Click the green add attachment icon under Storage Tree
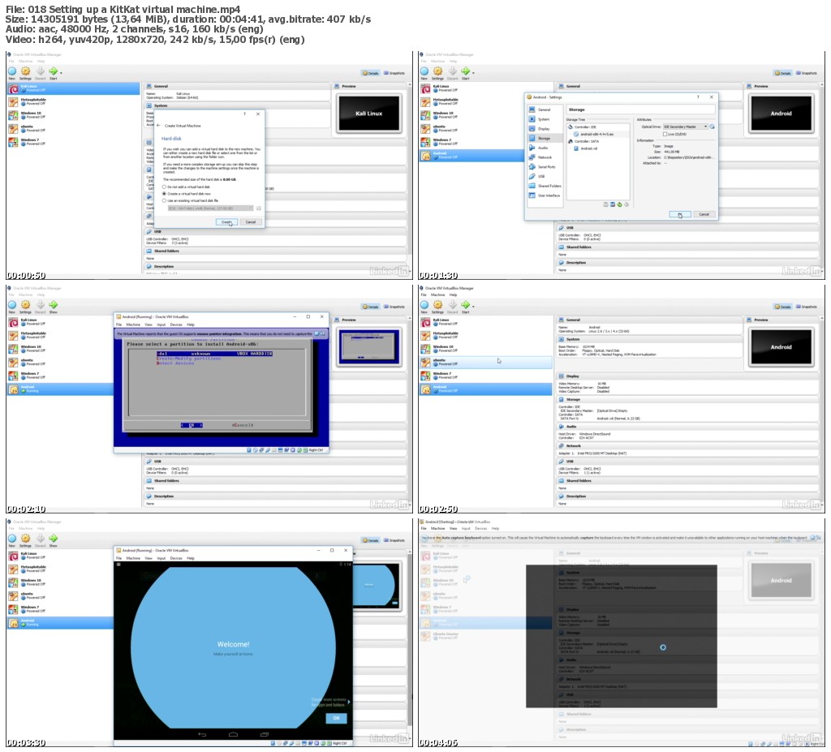This screenshot has height=752, width=831. coord(619,204)
